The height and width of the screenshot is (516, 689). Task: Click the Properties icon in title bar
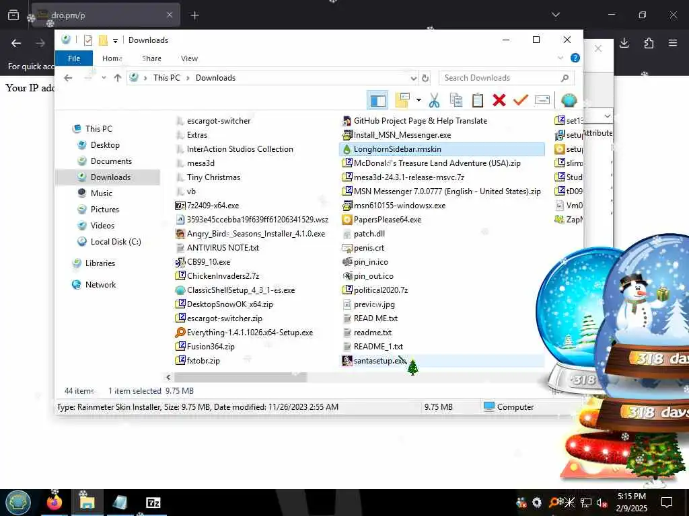[x=88, y=40]
